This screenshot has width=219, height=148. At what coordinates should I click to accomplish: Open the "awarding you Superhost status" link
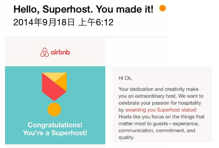click(160, 110)
